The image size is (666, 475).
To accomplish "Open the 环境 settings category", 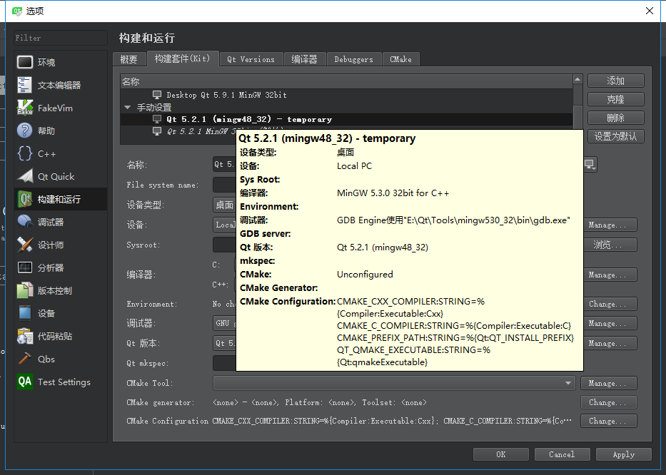I will pyautogui.click(x=60, y=62).
